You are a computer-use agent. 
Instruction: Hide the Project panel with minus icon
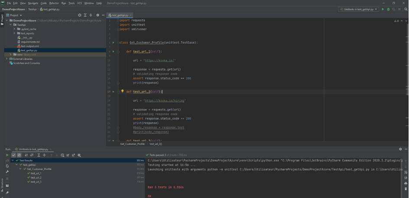click(x=103, y=15)
